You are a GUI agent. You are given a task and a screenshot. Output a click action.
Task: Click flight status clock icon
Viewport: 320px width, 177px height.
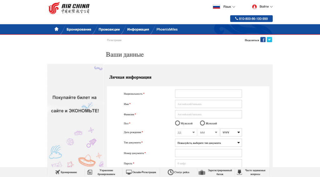170,172
